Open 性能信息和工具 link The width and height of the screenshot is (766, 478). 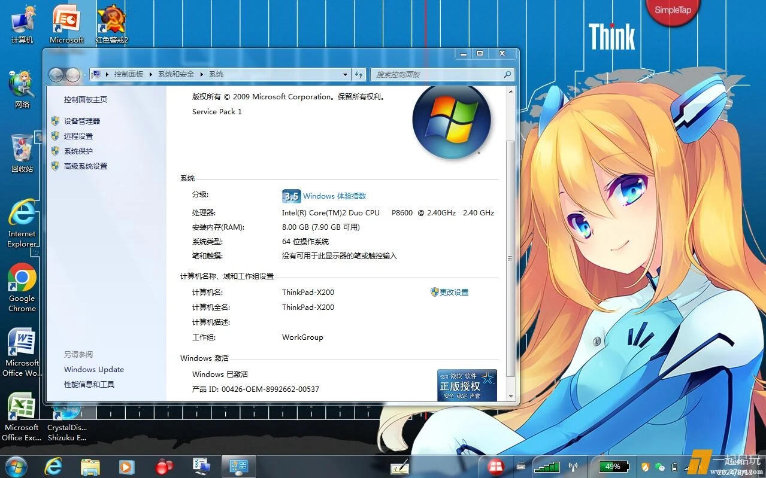(89, 384)
